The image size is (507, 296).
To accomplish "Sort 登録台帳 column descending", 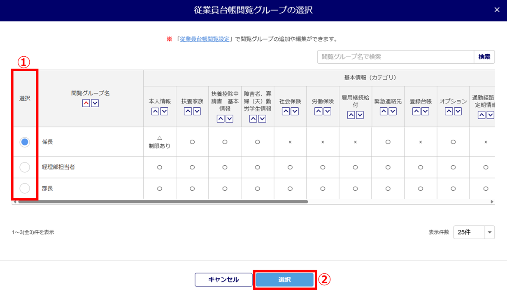I will pyautogui.click(x=425, y=111).
